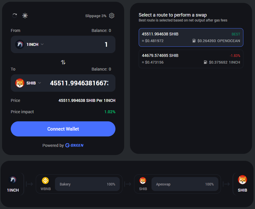The image size is (255, 209).
Task: Click the WBNB token icon in route path
Action: click(45, 181)
